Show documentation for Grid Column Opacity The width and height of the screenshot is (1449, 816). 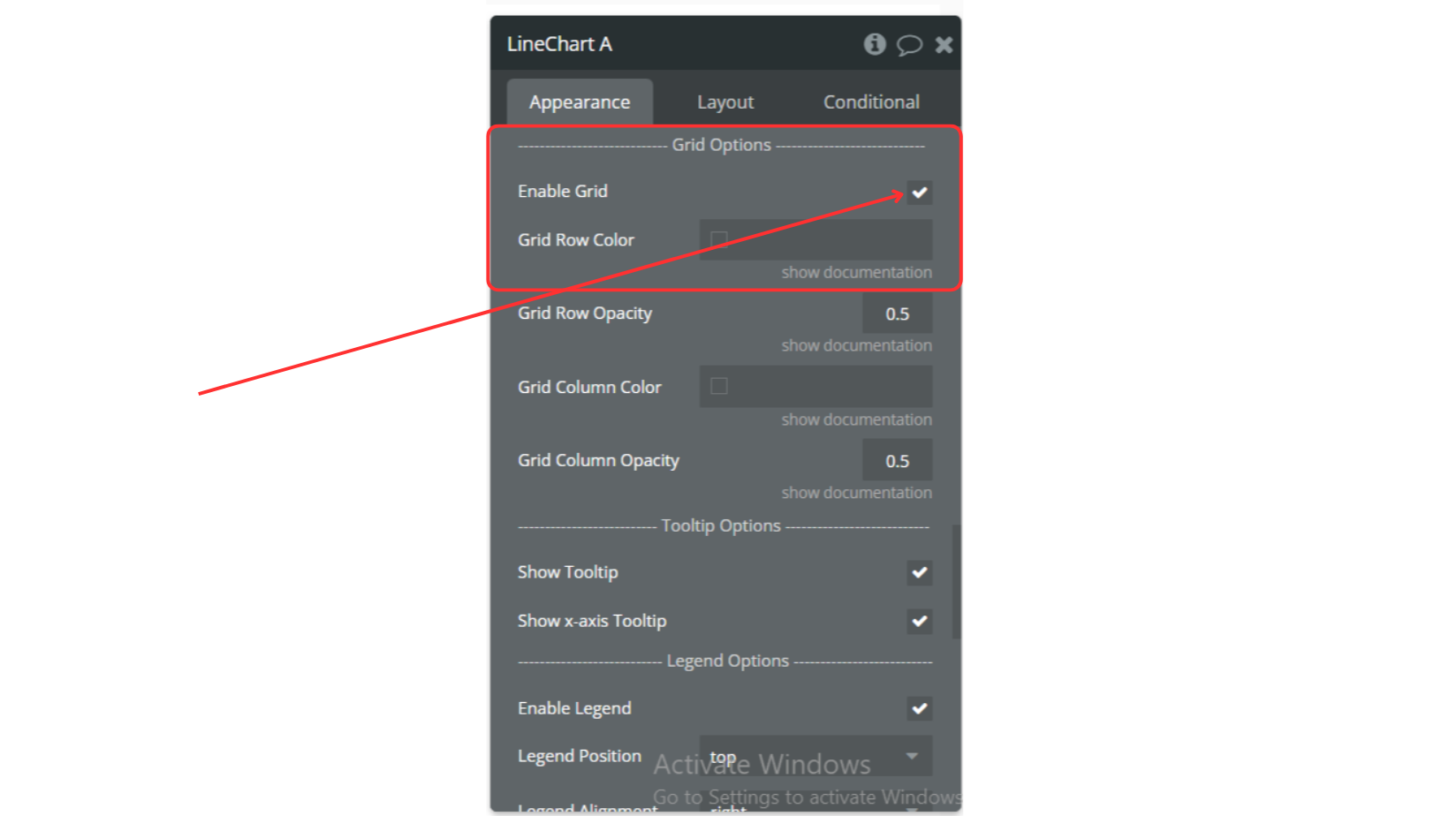[856, 493]
